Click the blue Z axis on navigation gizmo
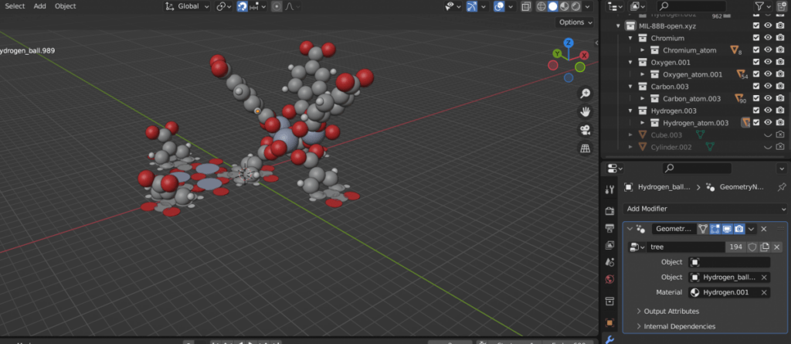The width and height of the screenshot is (791, 344). 568,43
